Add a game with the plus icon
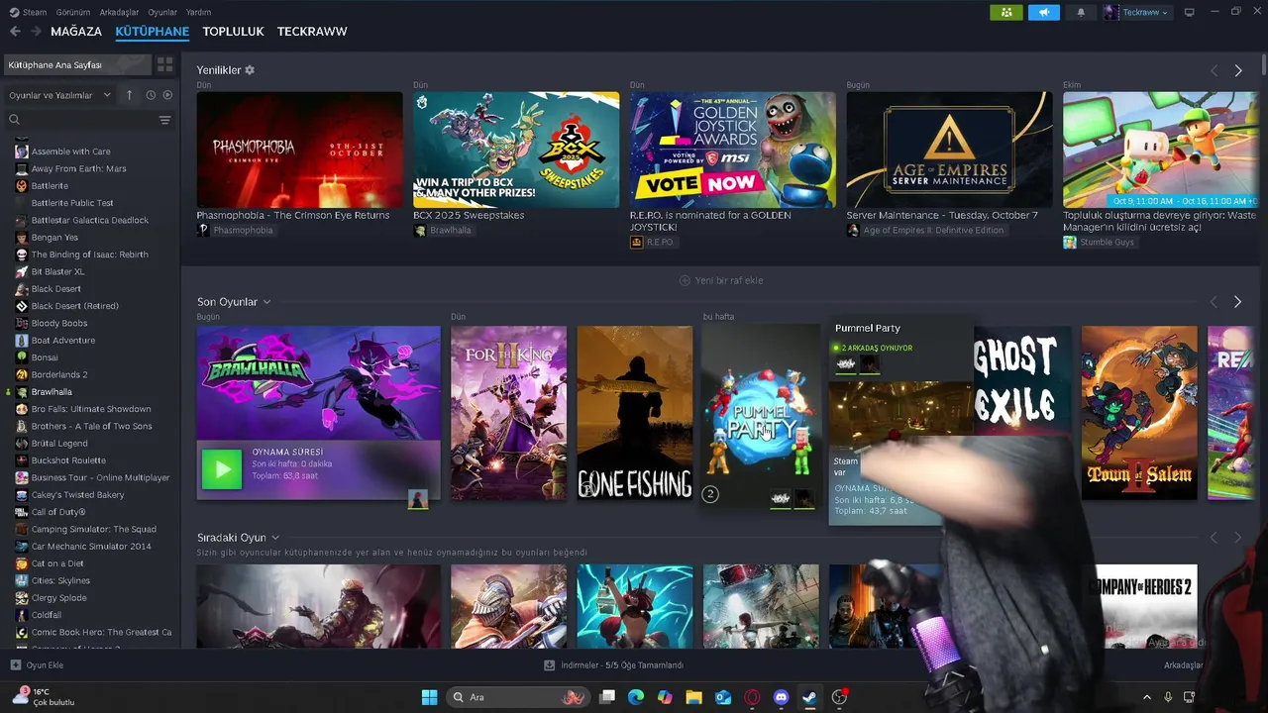This screenshot has height=713, width=1268. 15,665
